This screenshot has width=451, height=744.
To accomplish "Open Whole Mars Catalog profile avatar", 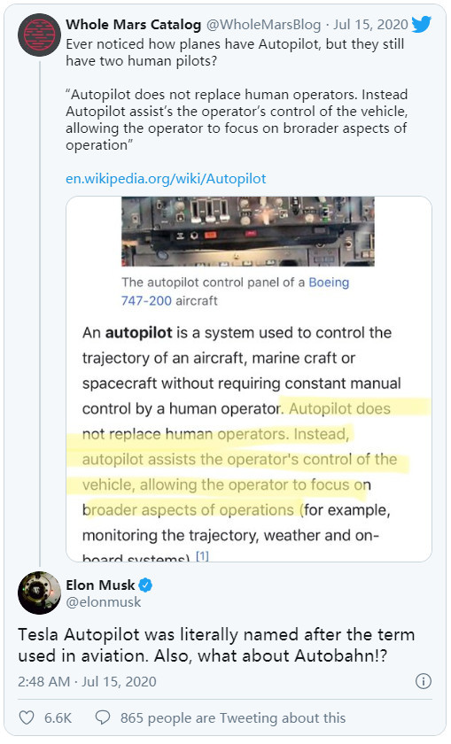I will point(39,35).
